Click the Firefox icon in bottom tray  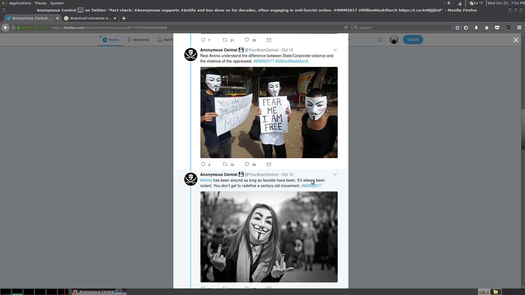(x=484, y=292)
